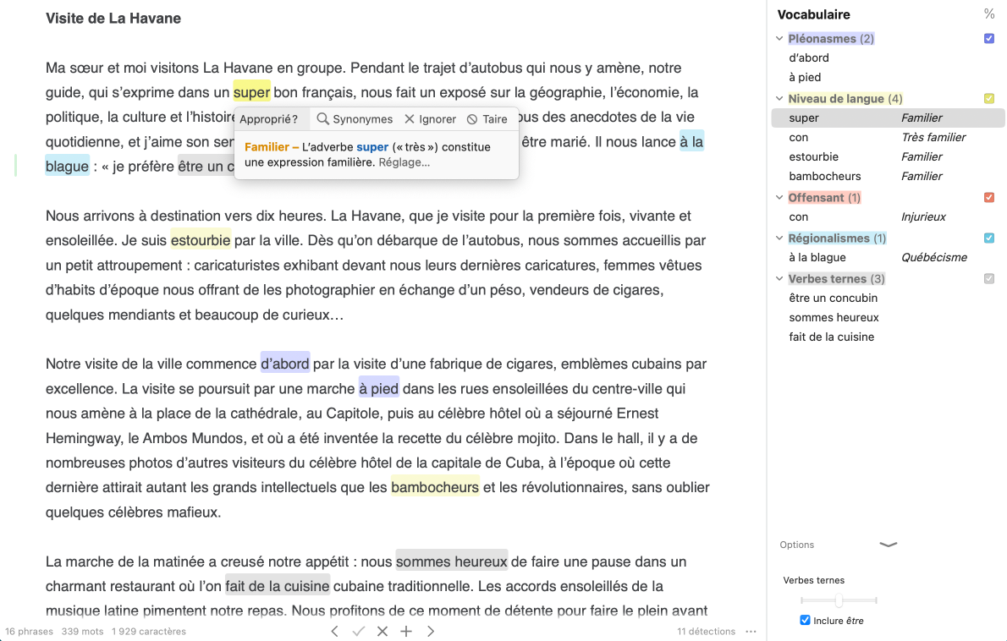Image resolution: width=1007 pixels, height=641 pixels.
Task: Click the checkmark approve icon in bottom bar
Action: coord(358,632)
